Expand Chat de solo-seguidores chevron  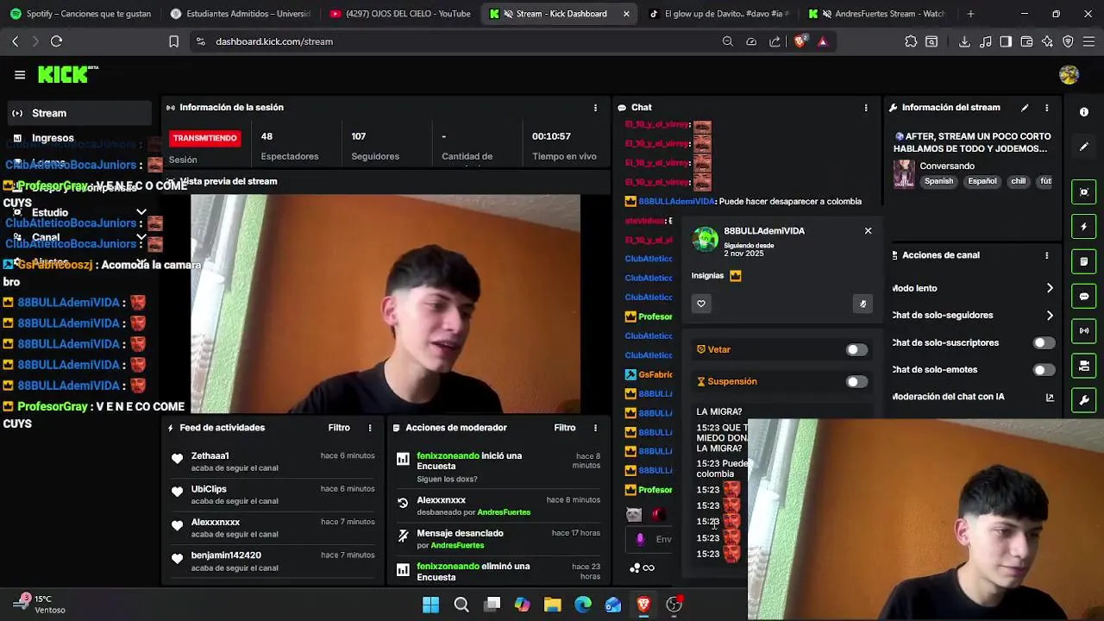tap(1050, 316)
